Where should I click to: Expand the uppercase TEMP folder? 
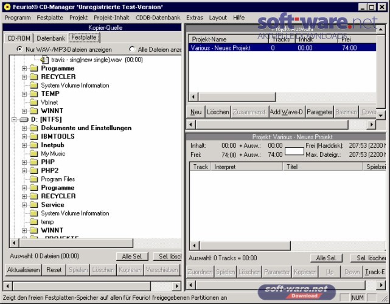(24, 94)
